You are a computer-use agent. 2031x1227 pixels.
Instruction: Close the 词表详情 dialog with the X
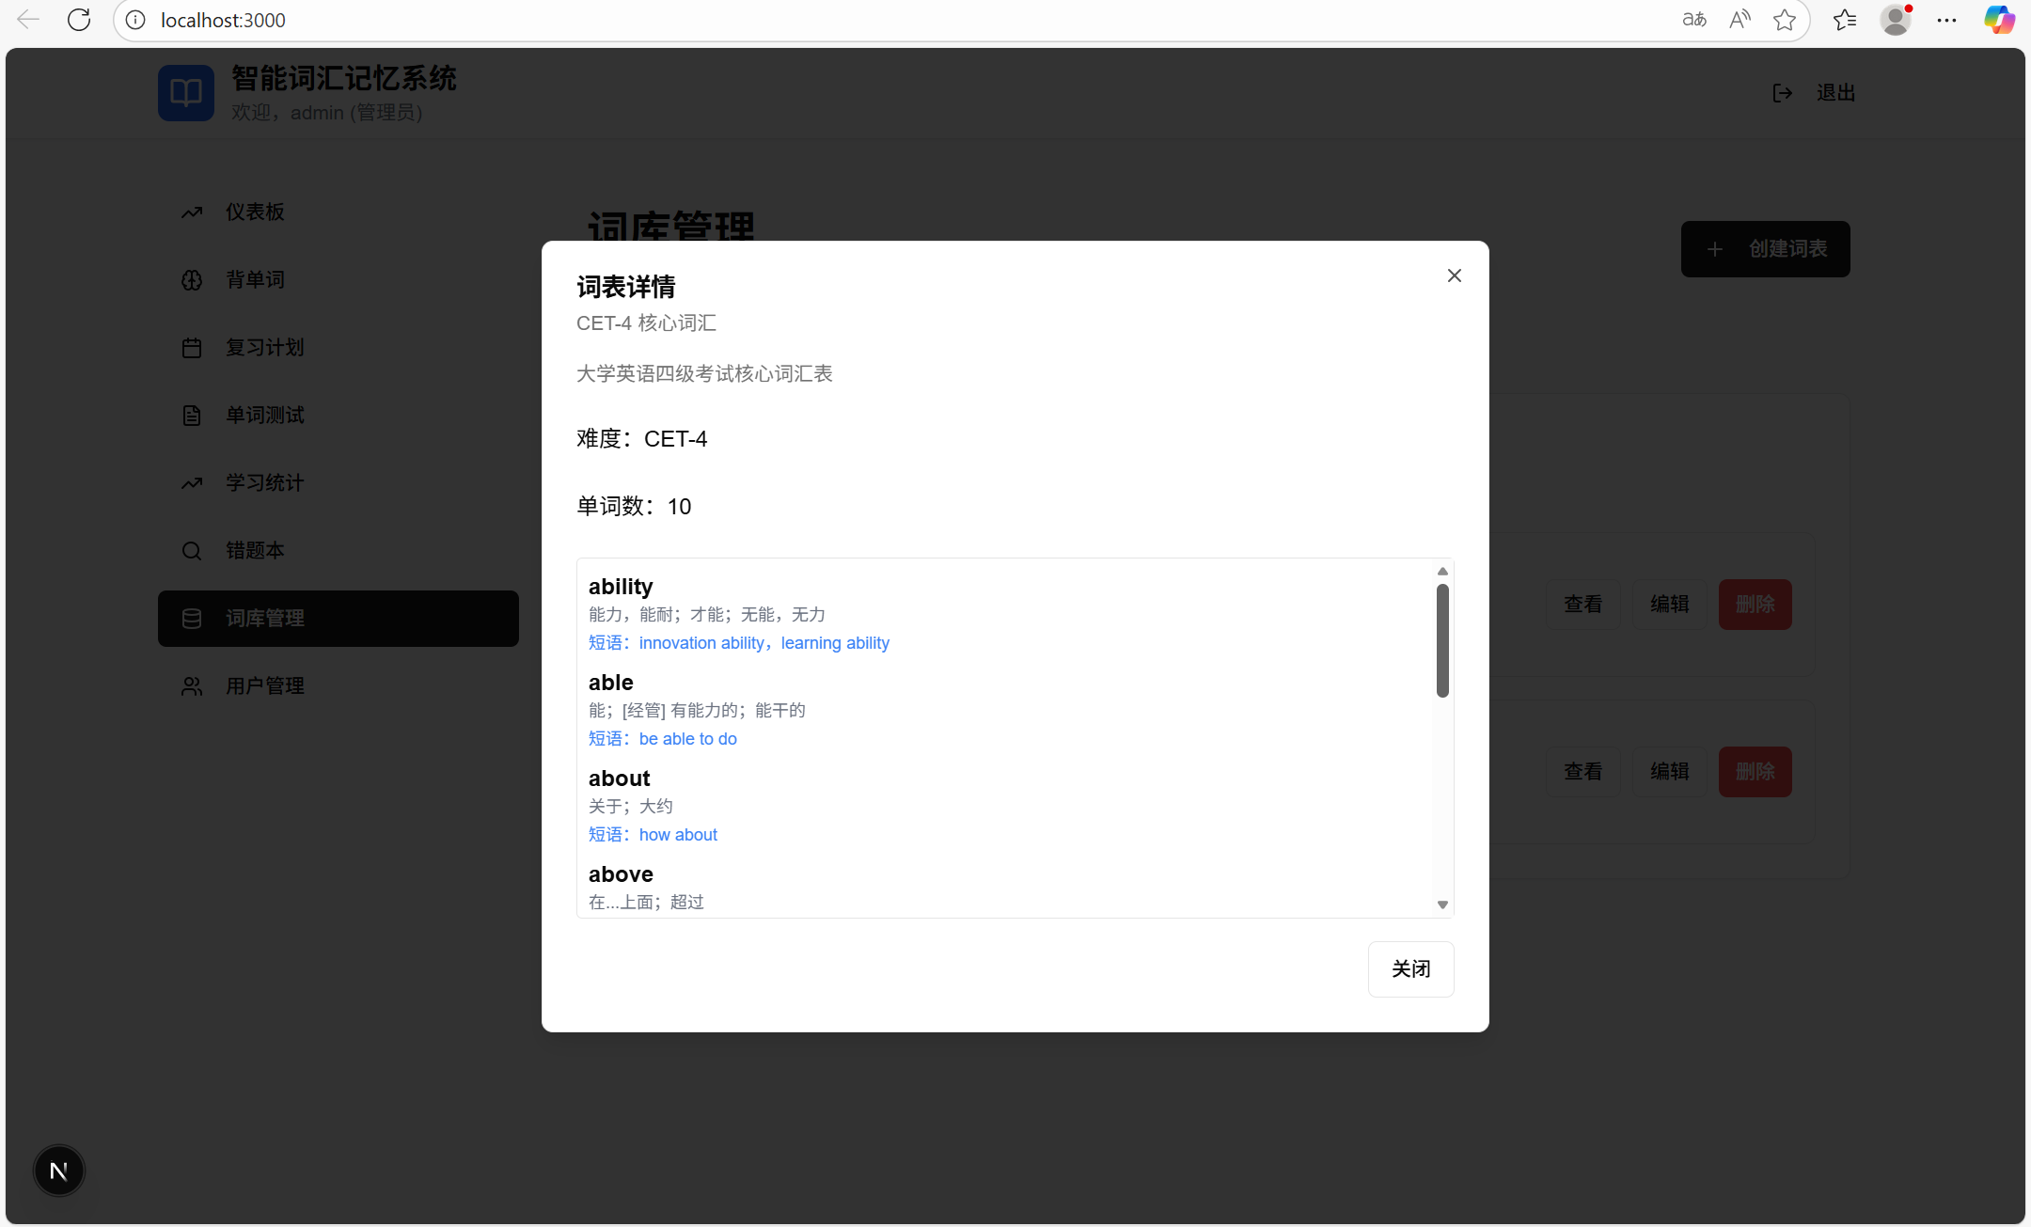tap(1454, 275)
